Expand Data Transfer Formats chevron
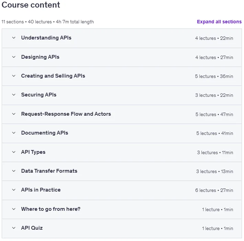The image size is (244, 241). pos(14,171)
